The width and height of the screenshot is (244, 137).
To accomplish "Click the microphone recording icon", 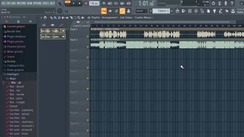I will pos(226,3).
